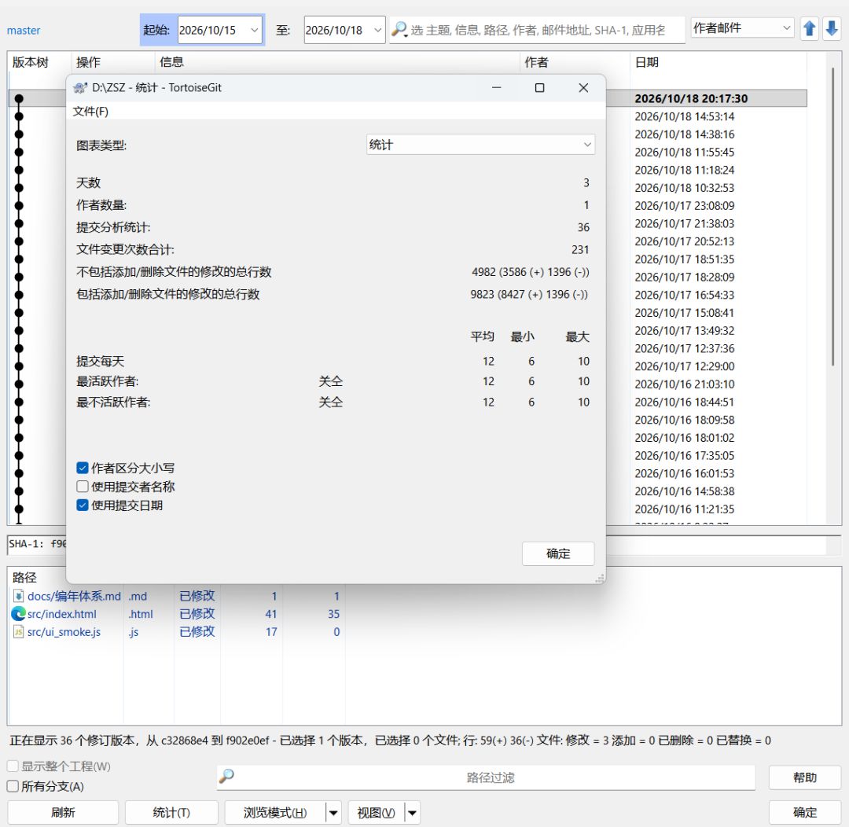
Task: Click the TortoiseGit turtle icon in statistics title bar
Action: (x=80, y=88)
